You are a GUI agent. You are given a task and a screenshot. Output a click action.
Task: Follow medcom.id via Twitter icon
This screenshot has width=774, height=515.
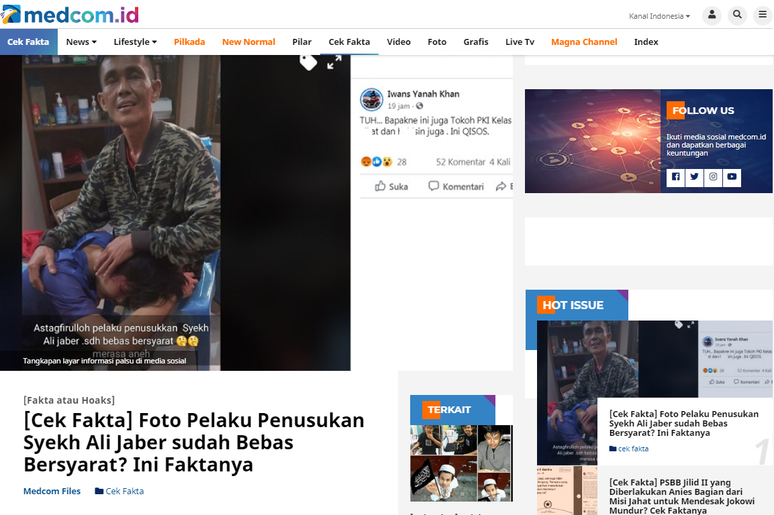[x=695, y=176]
